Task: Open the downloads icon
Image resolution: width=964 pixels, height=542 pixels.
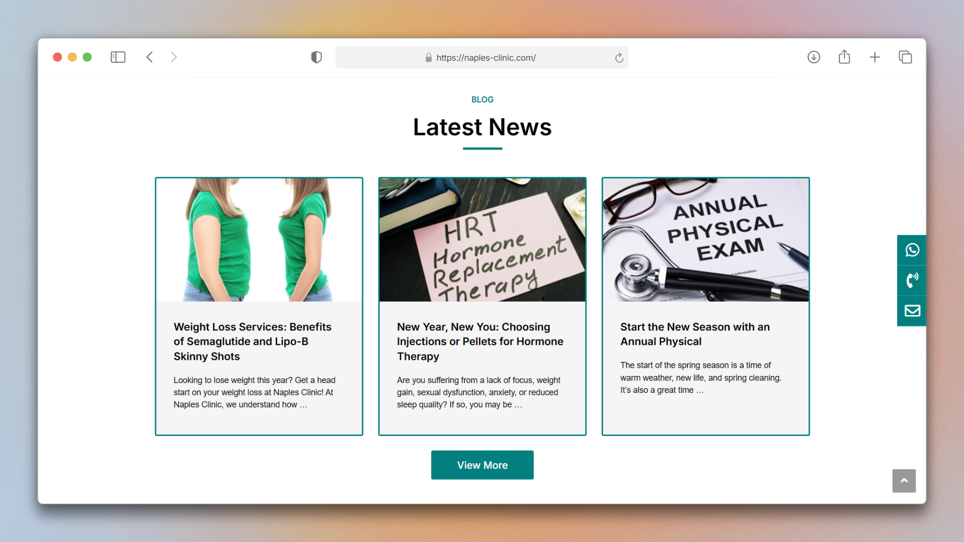Action: tap(814, 57)
